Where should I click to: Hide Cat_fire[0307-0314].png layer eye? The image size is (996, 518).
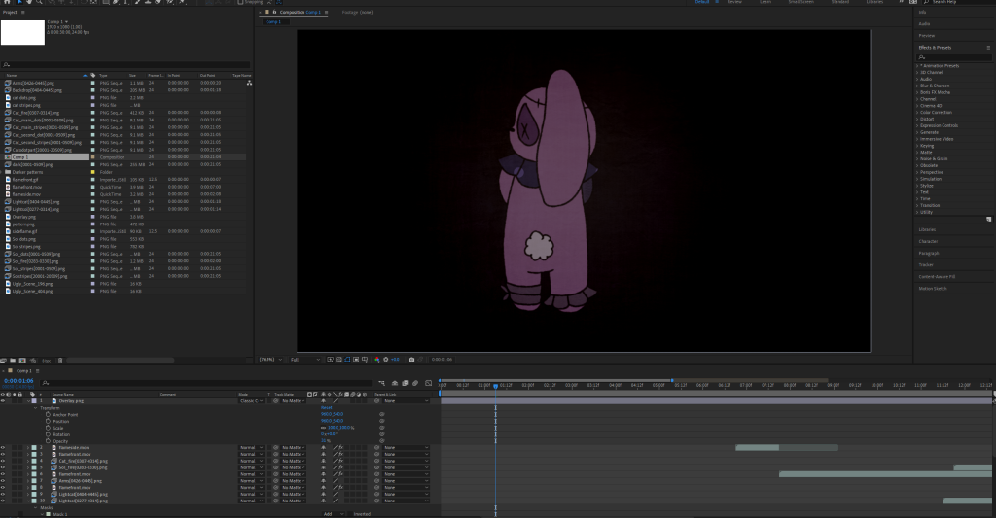(x=3, y=461)
